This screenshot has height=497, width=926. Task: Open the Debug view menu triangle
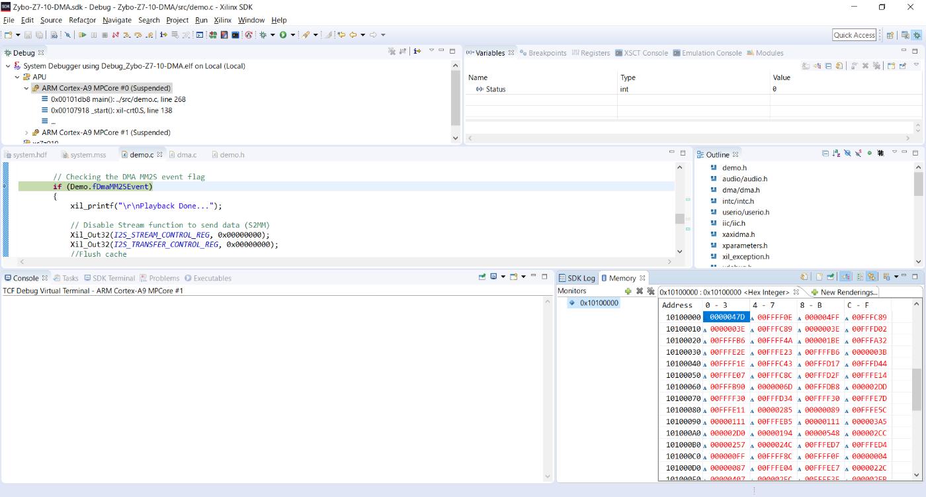[431, 51]
